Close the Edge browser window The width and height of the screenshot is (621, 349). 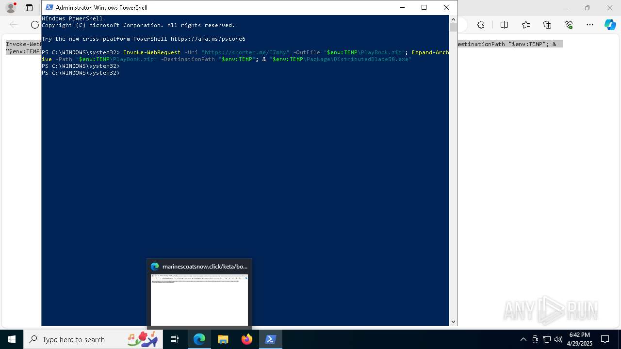pyautogui.click(x=610, y=8)
